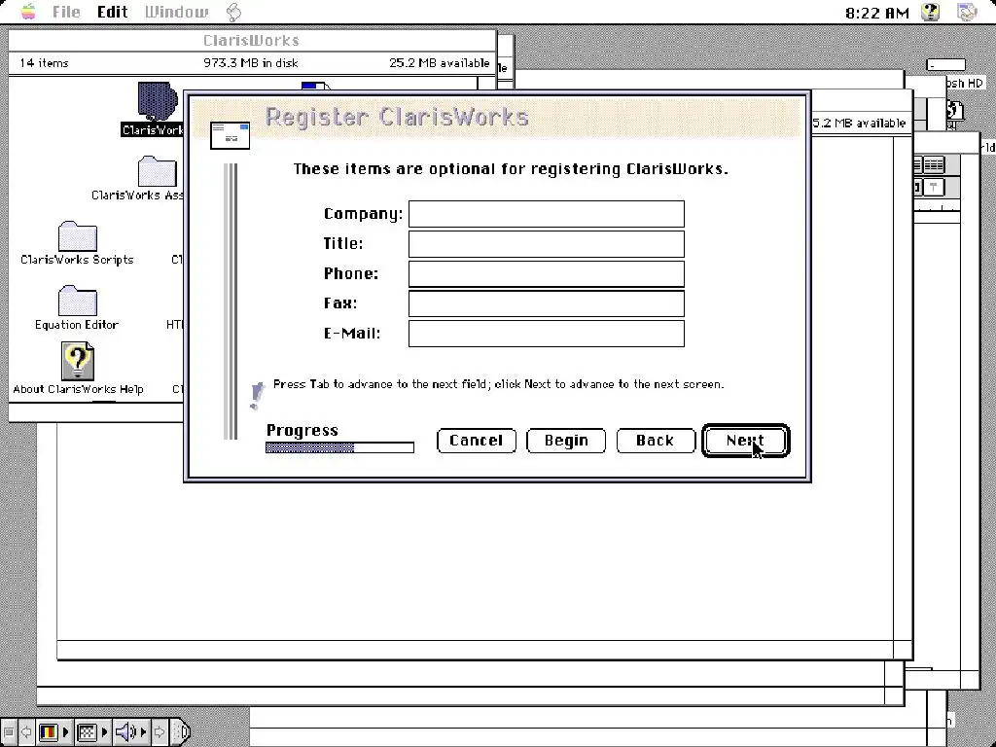Focus the E-Mail input field
Image resolution: width=996 pixels, height=747 pixels.
(x=547, y=334)
